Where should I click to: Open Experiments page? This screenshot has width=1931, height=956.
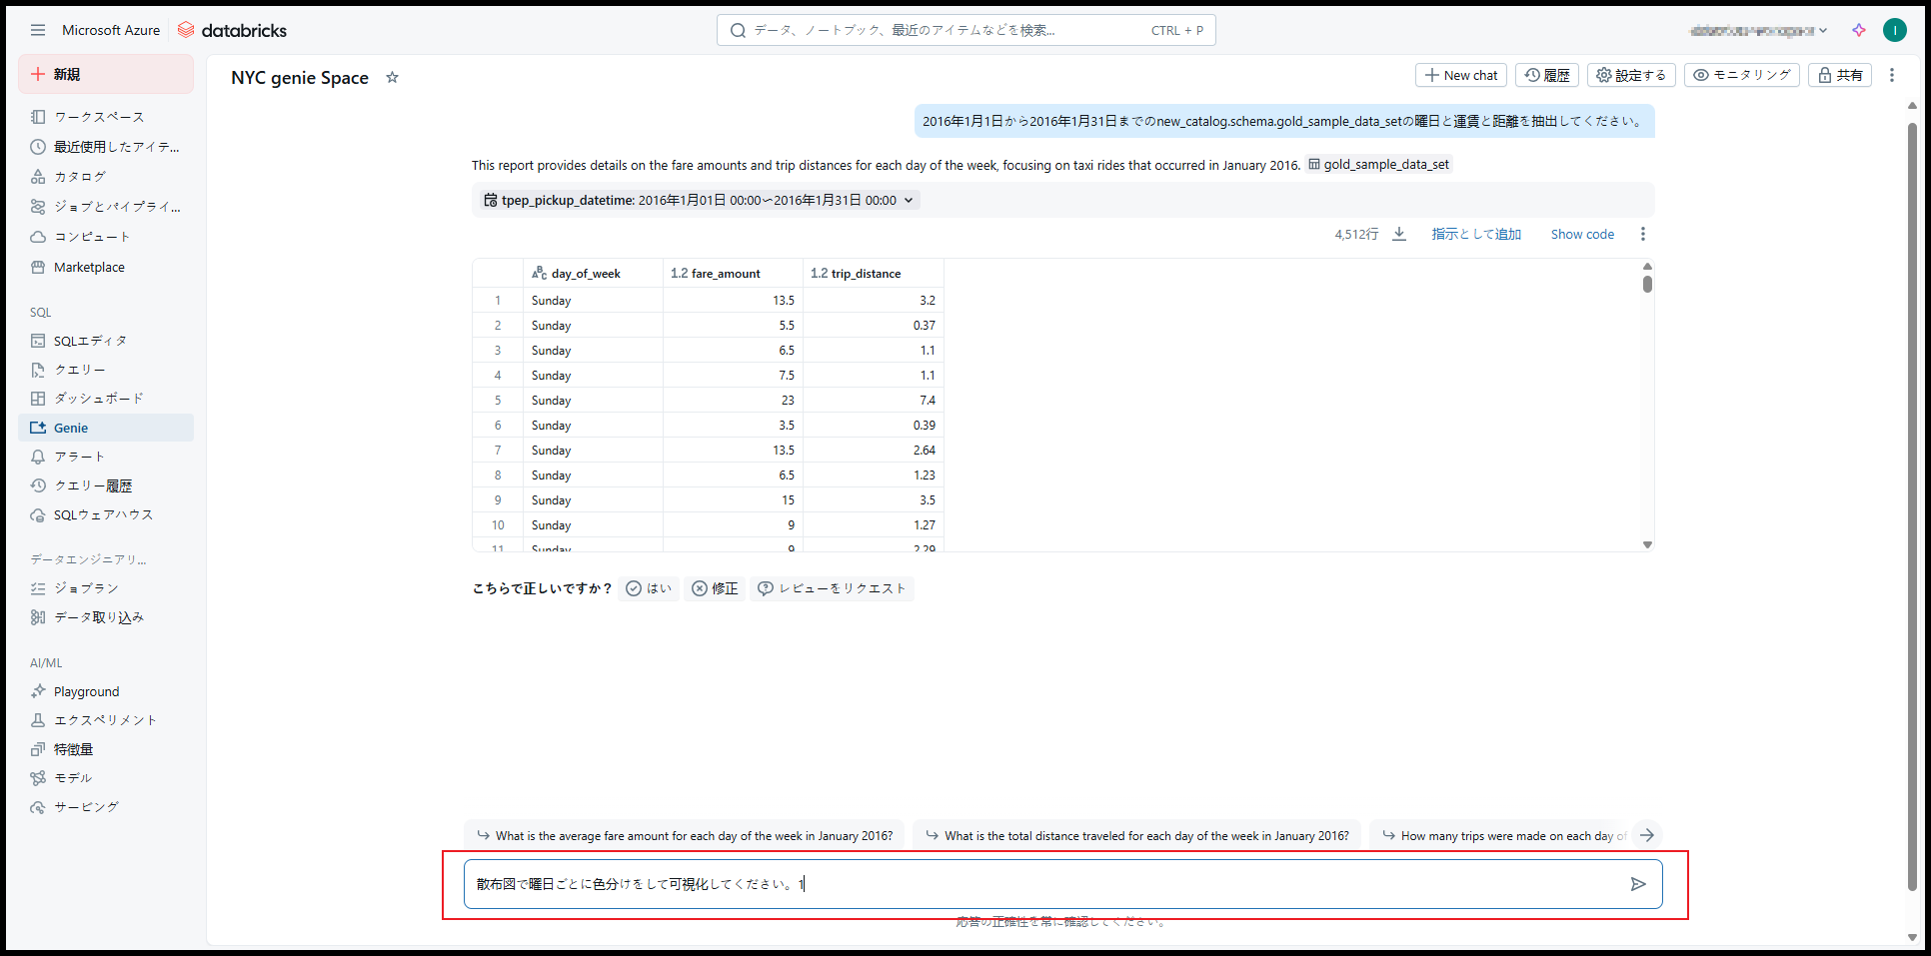point(106,720)
